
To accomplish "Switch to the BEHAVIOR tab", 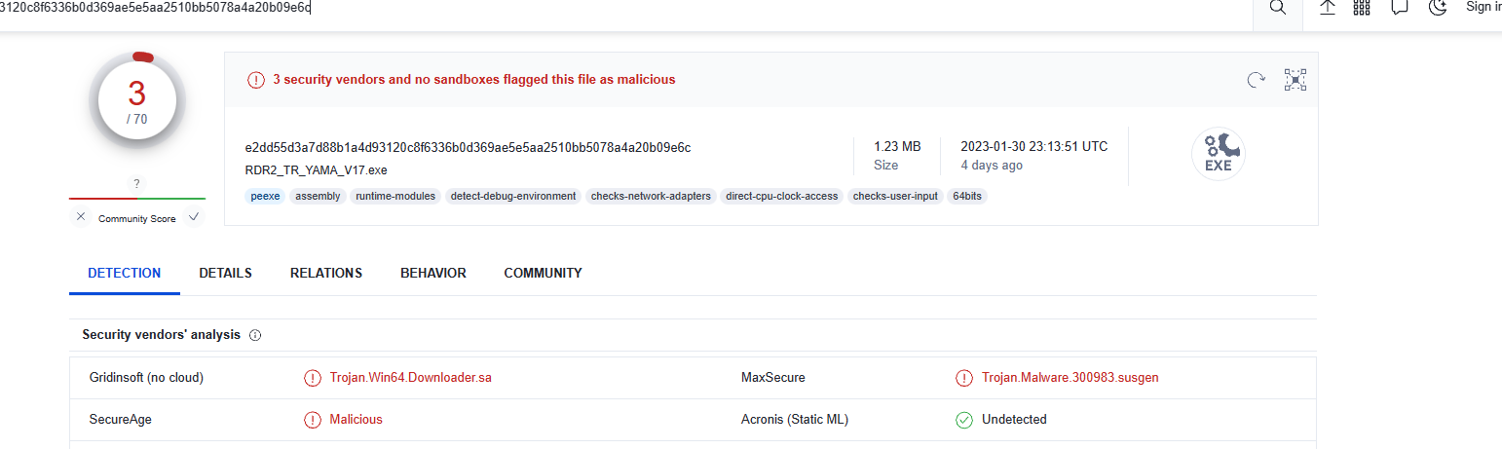I will tap(433, 274).
